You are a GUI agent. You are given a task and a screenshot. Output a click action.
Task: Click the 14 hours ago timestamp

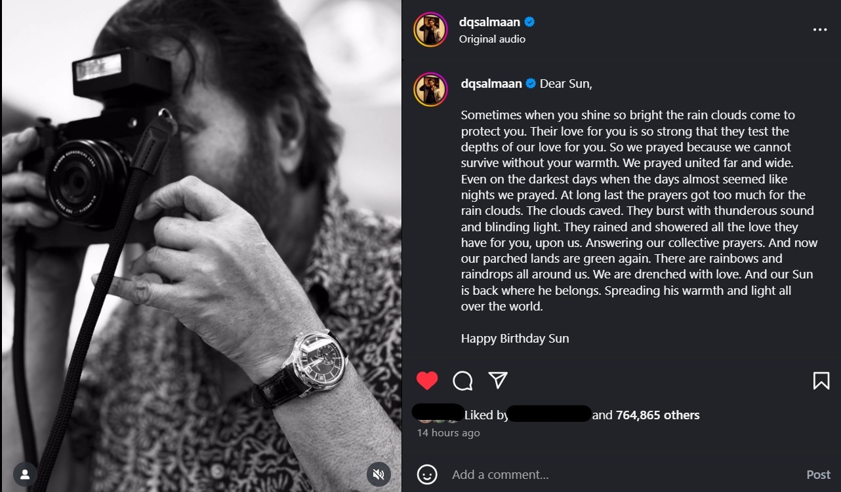click(449, 433)
